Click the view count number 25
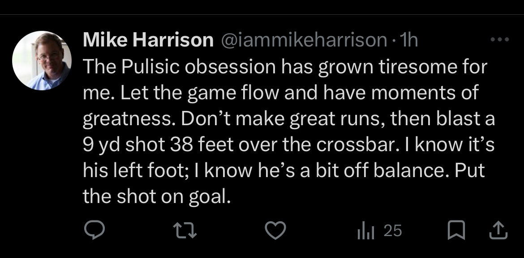This screenshot has height=258, width=524. point(393,231)
